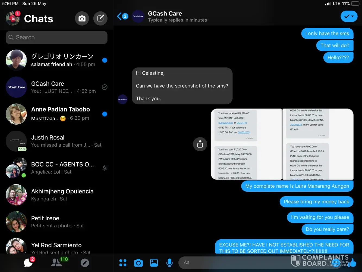Screen dimensions: 362x272
Task: Open camera in message composer
Action: point(138,263)
